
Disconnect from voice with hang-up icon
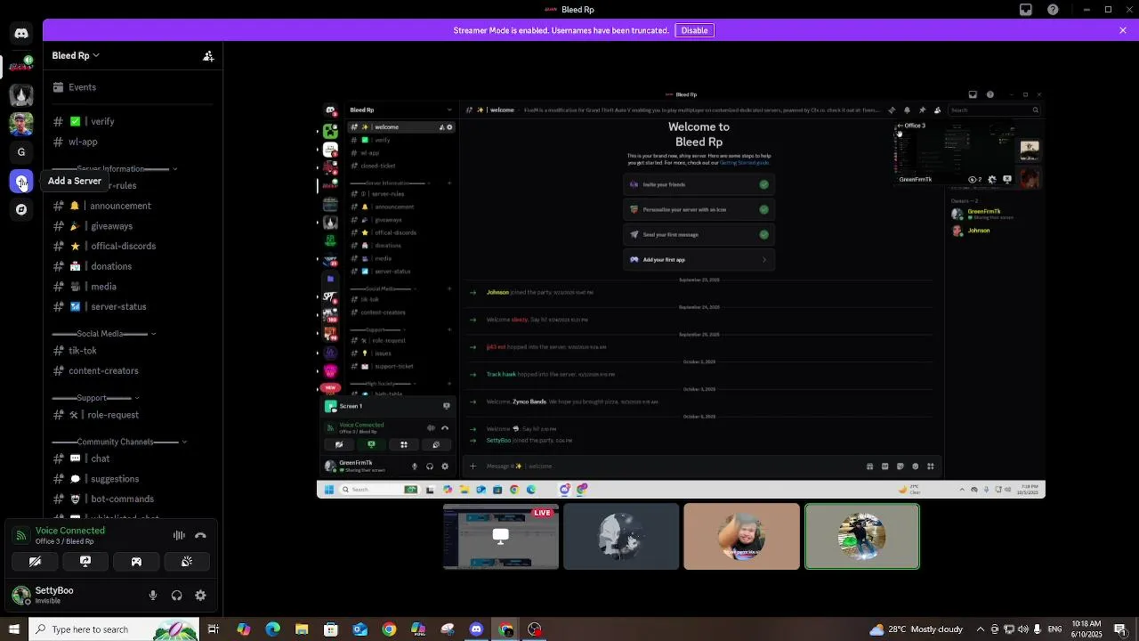point(200,536)
